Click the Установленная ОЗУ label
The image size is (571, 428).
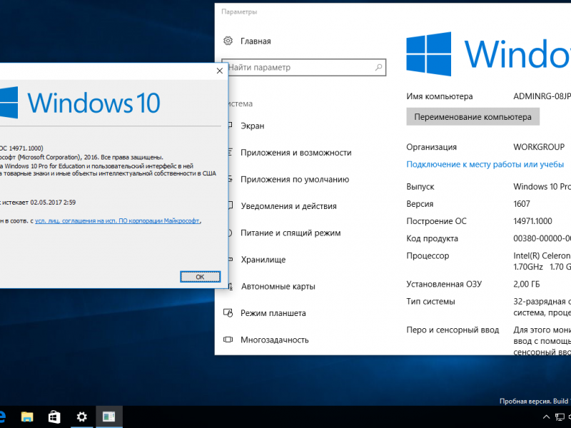coord(444,284)
